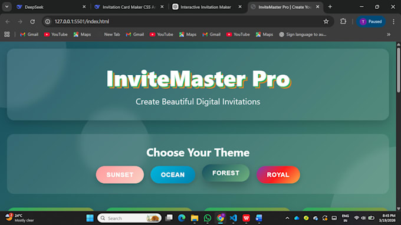Open Wi-Fi network tray icon
Viewport: 401px width, 225px height.
click(356, 218)
